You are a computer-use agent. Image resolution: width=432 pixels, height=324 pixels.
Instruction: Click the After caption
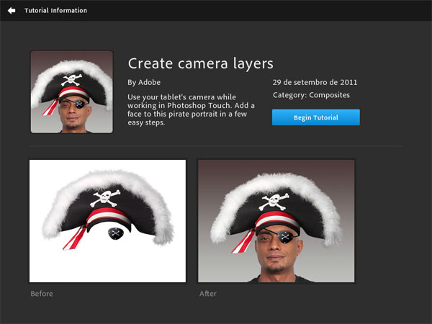click(208, 294)
